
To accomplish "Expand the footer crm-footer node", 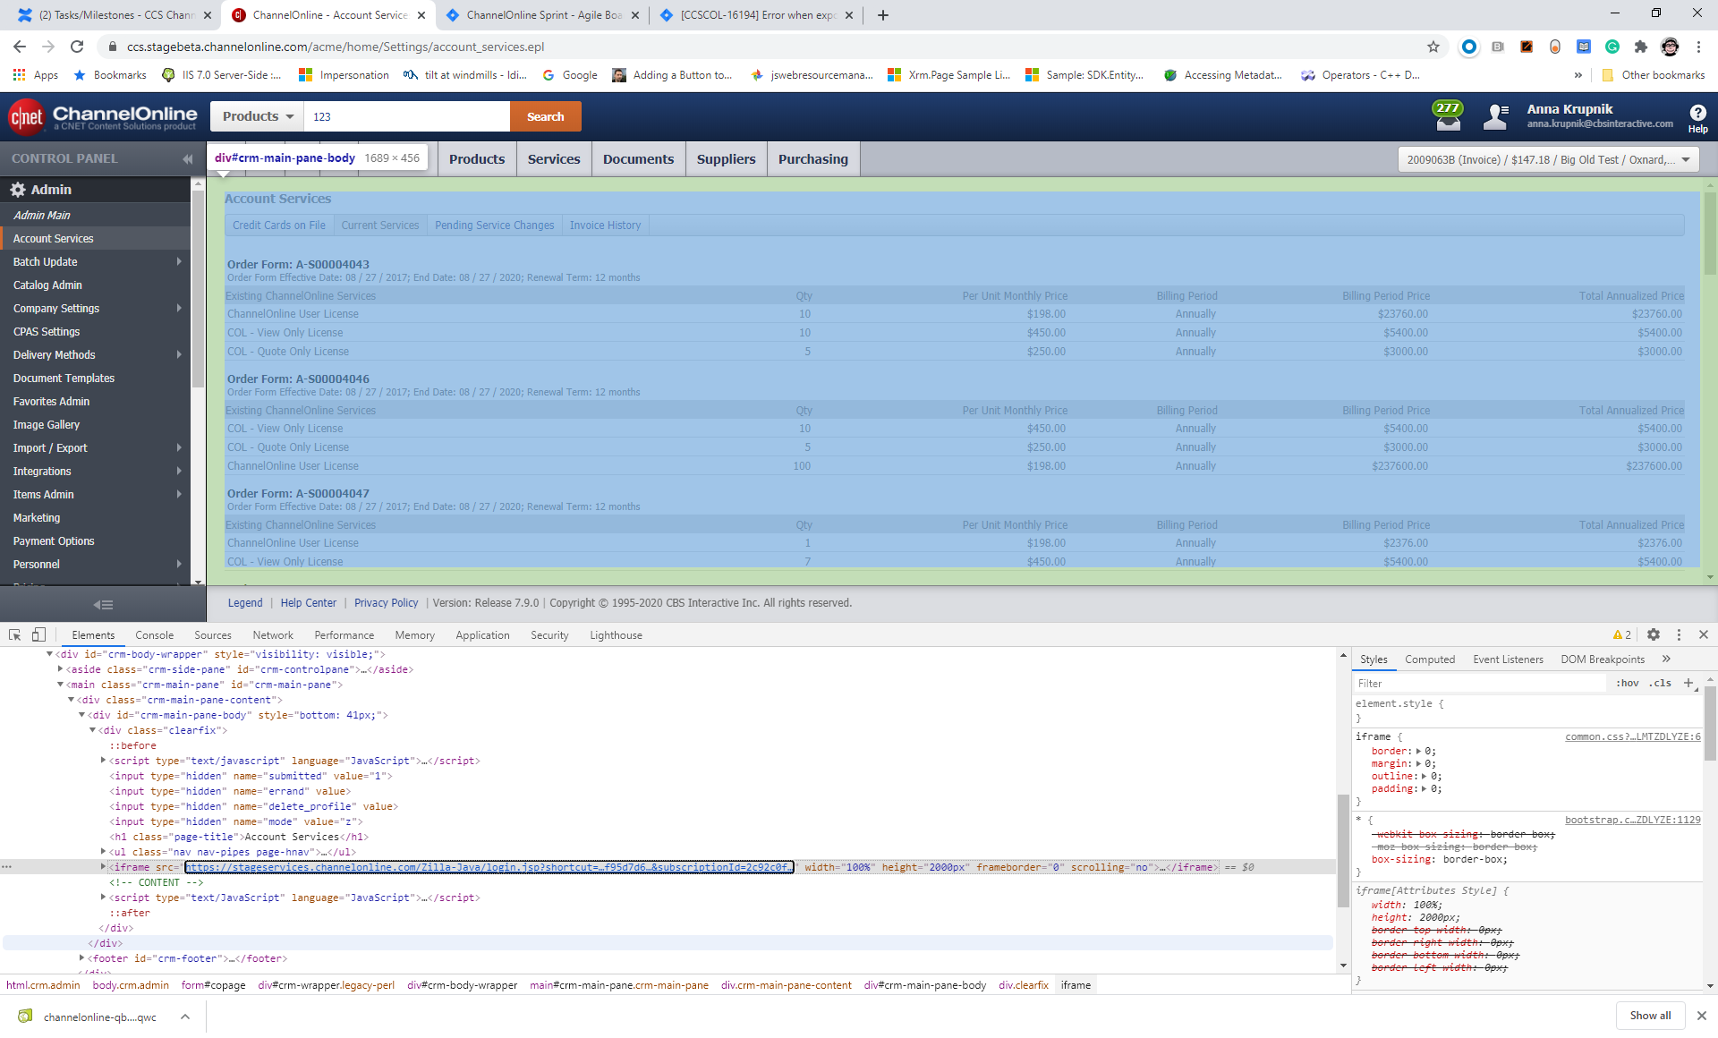I will point(81,957).
